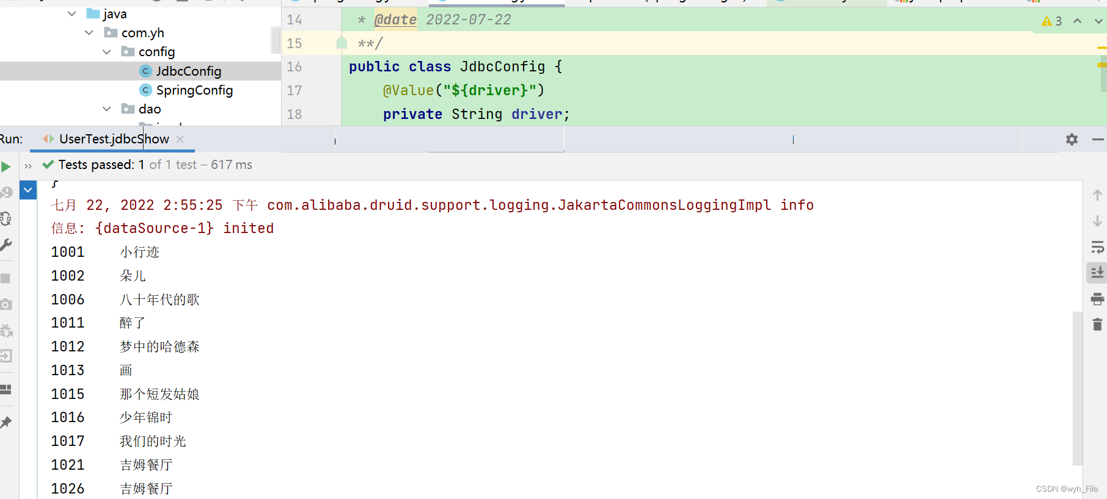Select the dao package in tree
The width and height of the screenshot is (1107, 499).
tap(150, 109)
